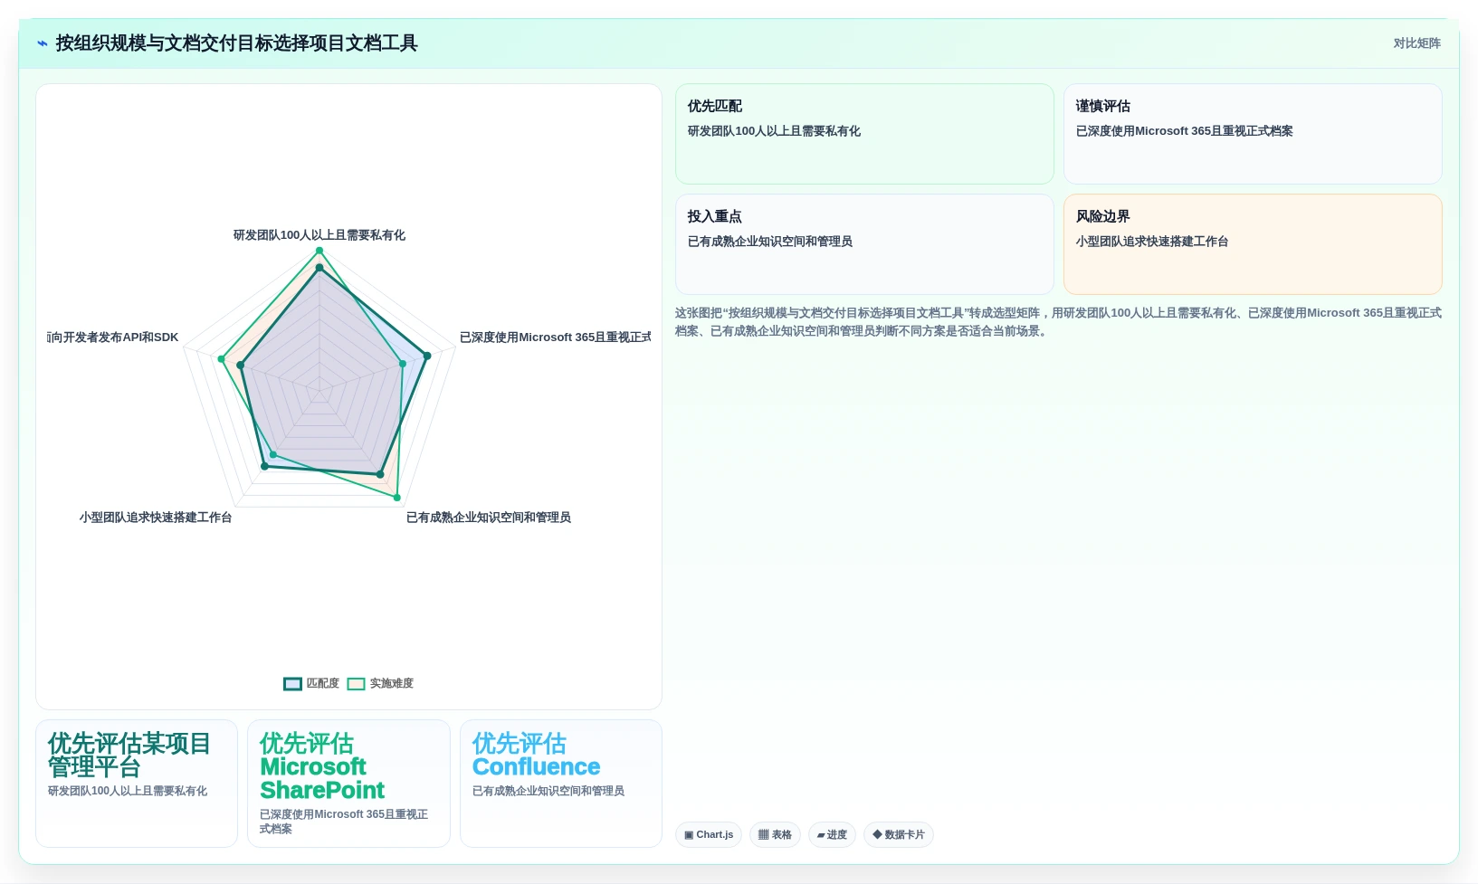The width and height of the screenshot is (1478, 884).
Task: Click the 优先评估某项目管理平台 card
Action: [x=137, y=784]
